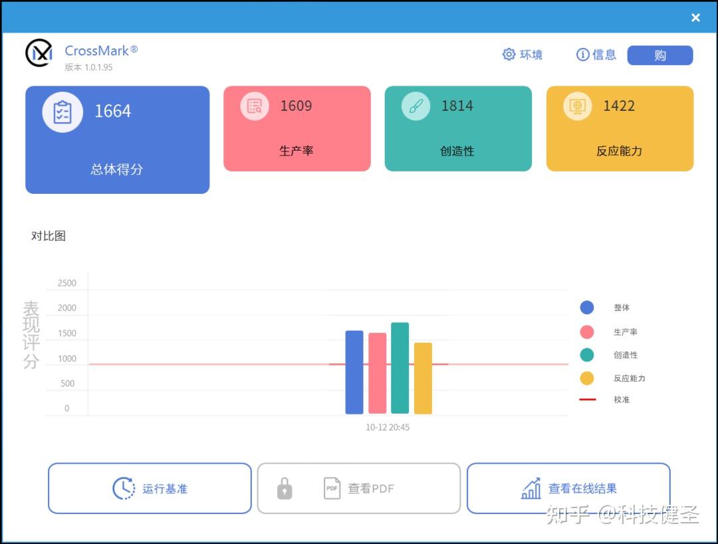718x544 pixels.
Task: Click the lock icon on 查看PDF button
Action: point(285,488)
